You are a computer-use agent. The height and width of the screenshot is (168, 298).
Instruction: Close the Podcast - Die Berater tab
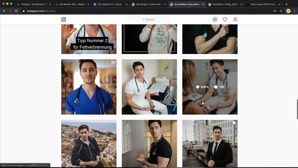click(50, 4)
